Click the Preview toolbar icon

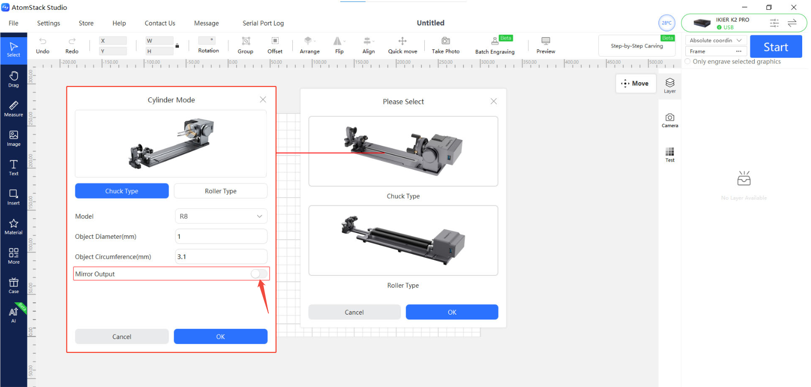point(546,45)
